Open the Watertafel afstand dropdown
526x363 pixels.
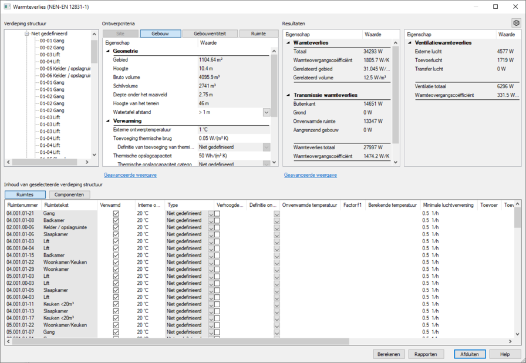(266, 112)
